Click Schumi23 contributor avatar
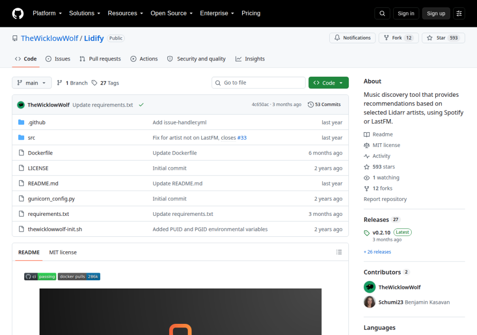 click(369, 302)
